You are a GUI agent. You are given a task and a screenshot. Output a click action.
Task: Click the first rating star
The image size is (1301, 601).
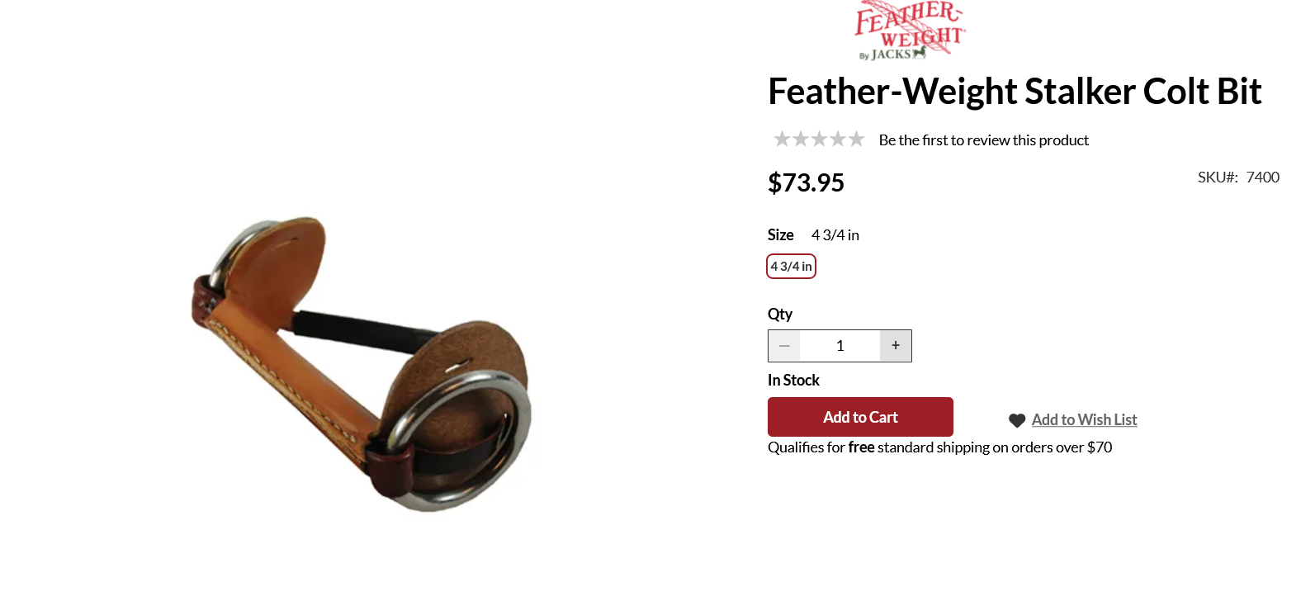782,139
